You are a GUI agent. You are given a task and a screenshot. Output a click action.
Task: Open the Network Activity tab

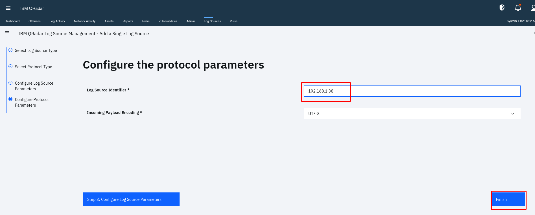85,21
